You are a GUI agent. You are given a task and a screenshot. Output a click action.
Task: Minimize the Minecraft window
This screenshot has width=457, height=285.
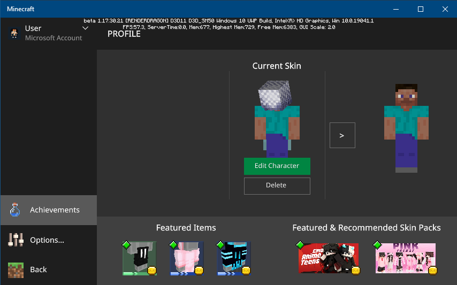(x=396, y=9)
